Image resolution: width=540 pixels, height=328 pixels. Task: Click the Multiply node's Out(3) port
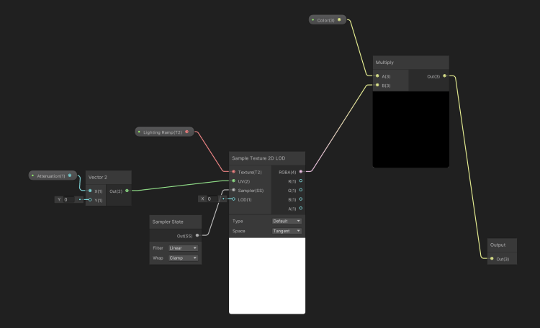pos(444,76)
